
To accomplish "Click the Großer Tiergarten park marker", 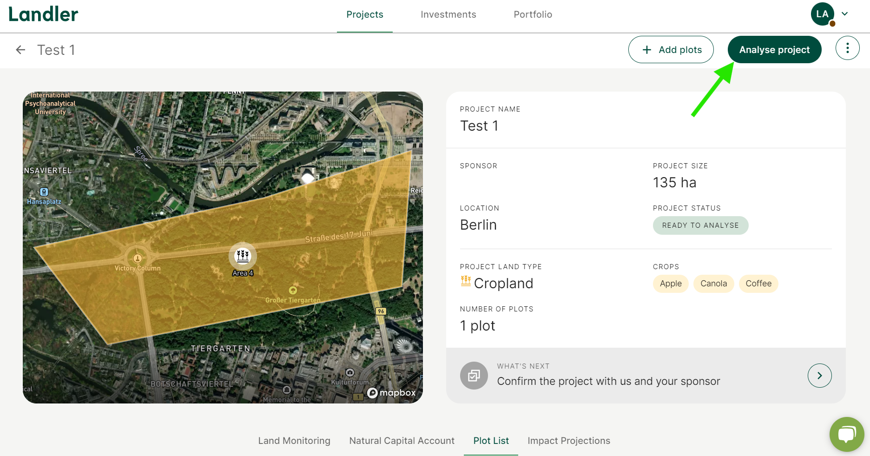I will click(293, 291).
